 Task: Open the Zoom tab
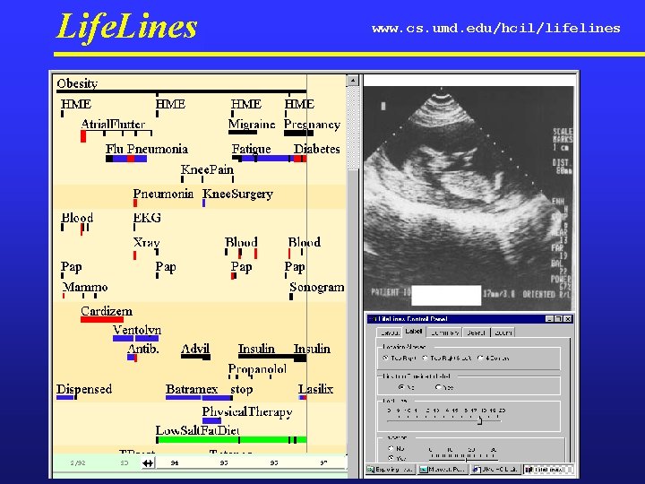(503, 333)
